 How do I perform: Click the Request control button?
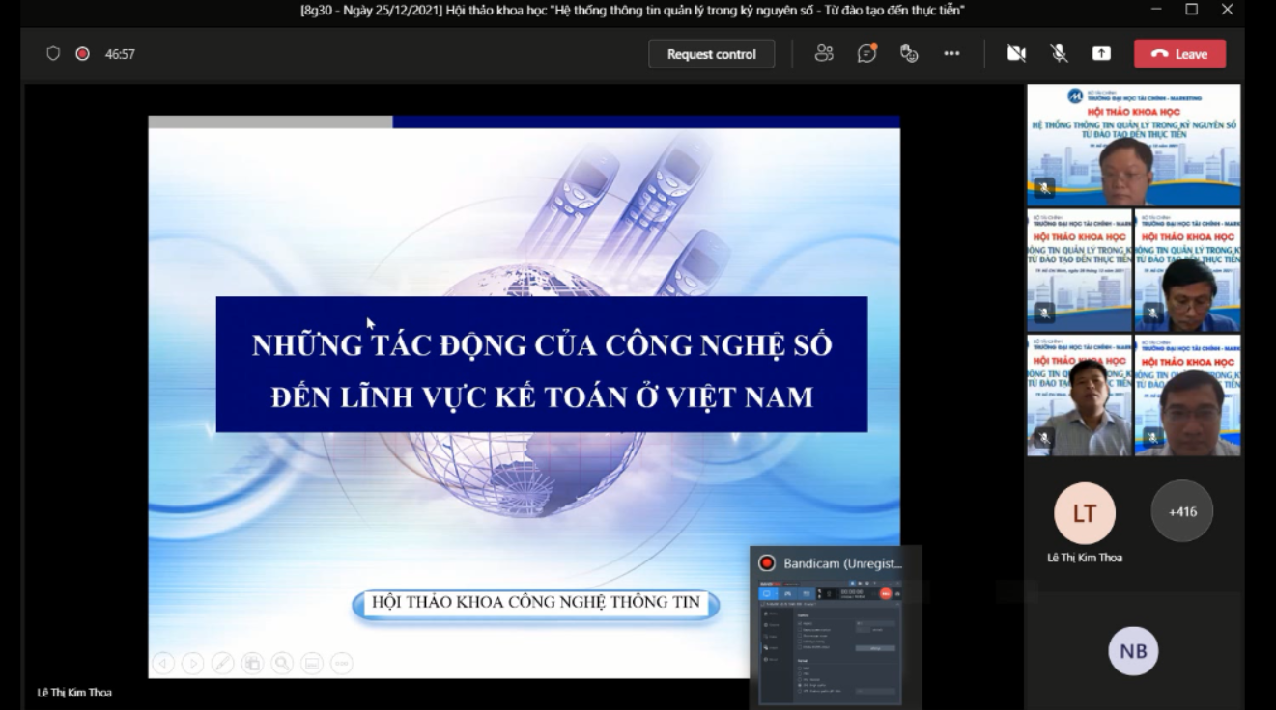711,54
